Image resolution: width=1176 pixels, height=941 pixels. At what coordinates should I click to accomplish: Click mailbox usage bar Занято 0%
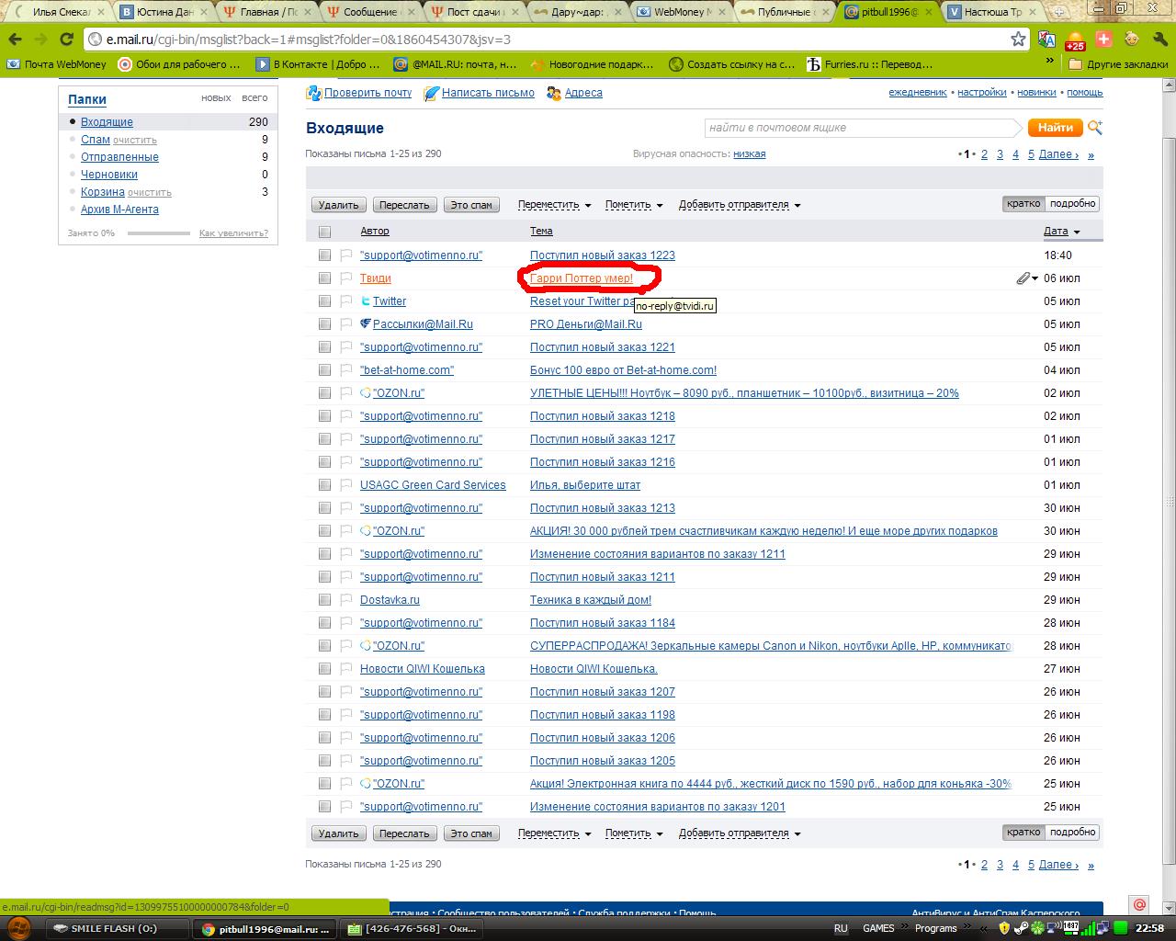(x=159, y=233)
